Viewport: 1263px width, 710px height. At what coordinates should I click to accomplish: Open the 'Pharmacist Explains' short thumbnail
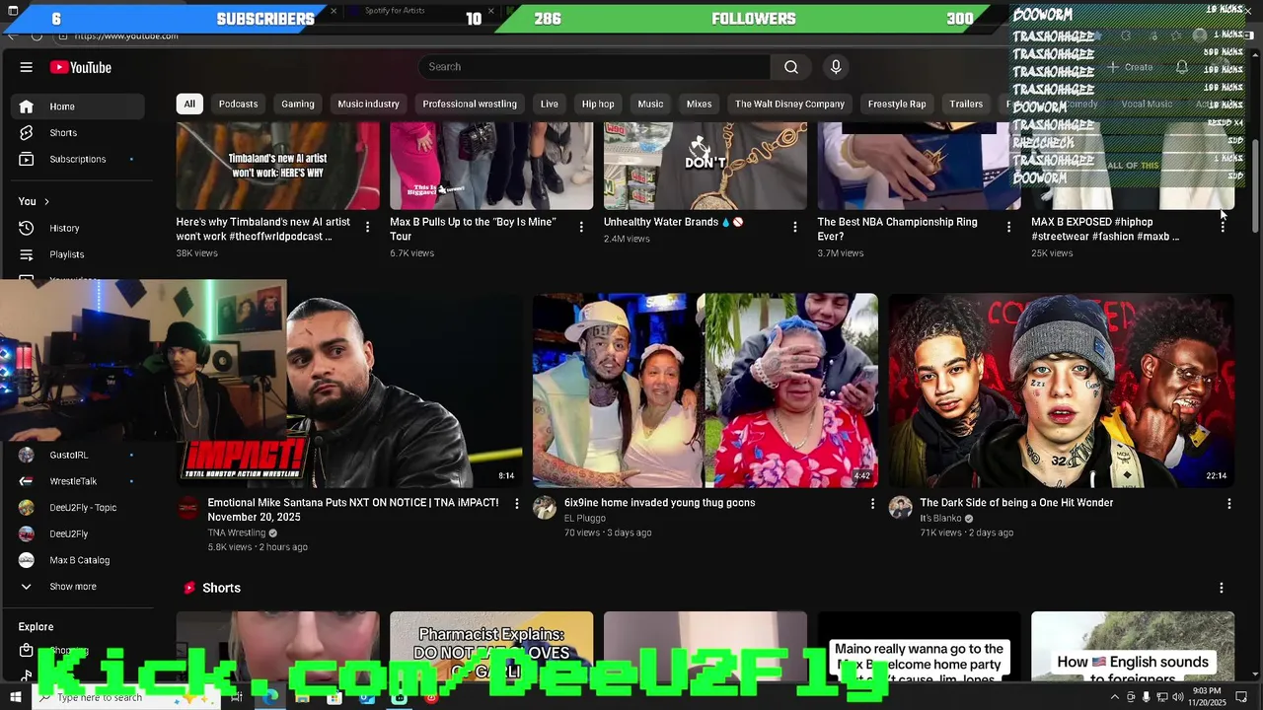491,646
